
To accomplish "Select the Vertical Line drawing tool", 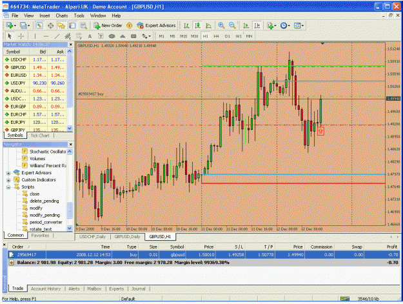I will [35, 36].
